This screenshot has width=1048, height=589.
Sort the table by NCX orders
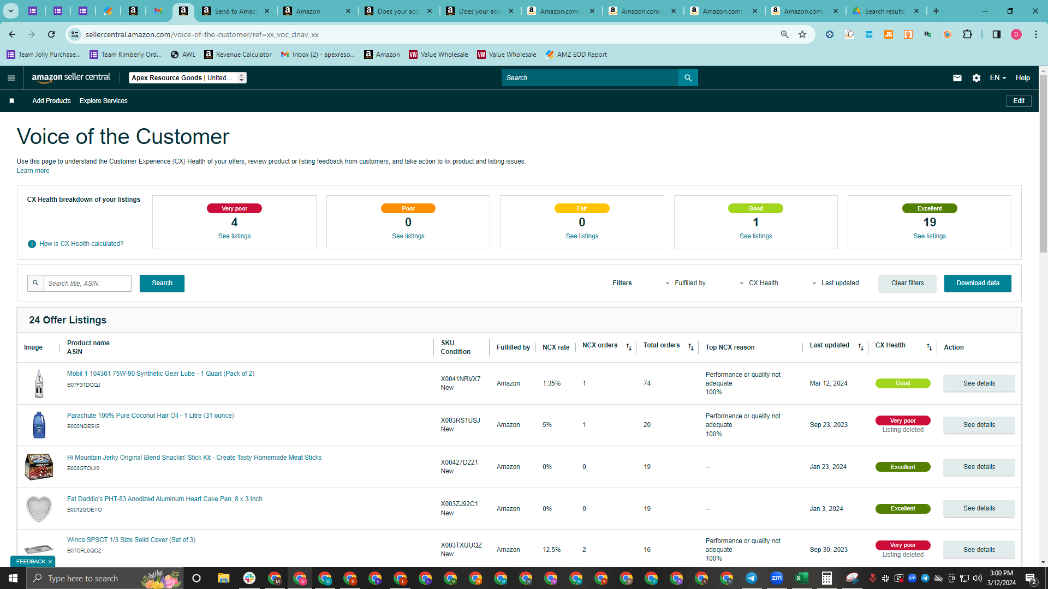tap(628, 347)
